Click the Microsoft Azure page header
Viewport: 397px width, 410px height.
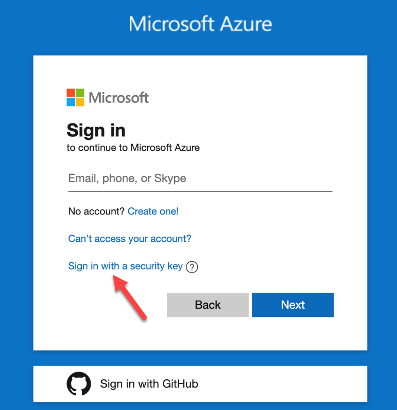coord(200,24)
